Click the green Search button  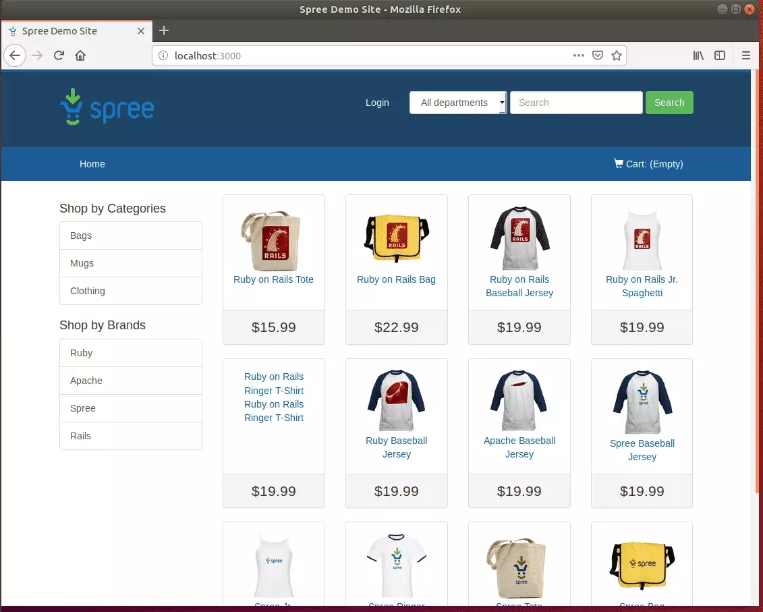(669, 103)
